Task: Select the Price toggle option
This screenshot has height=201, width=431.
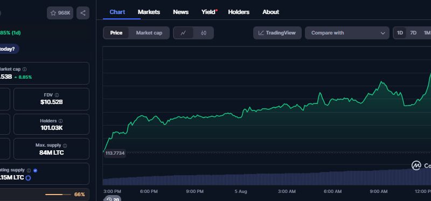Action: point(116,33)
